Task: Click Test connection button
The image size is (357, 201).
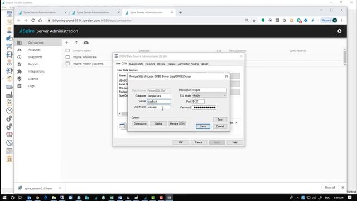Action: click(220, 119)
